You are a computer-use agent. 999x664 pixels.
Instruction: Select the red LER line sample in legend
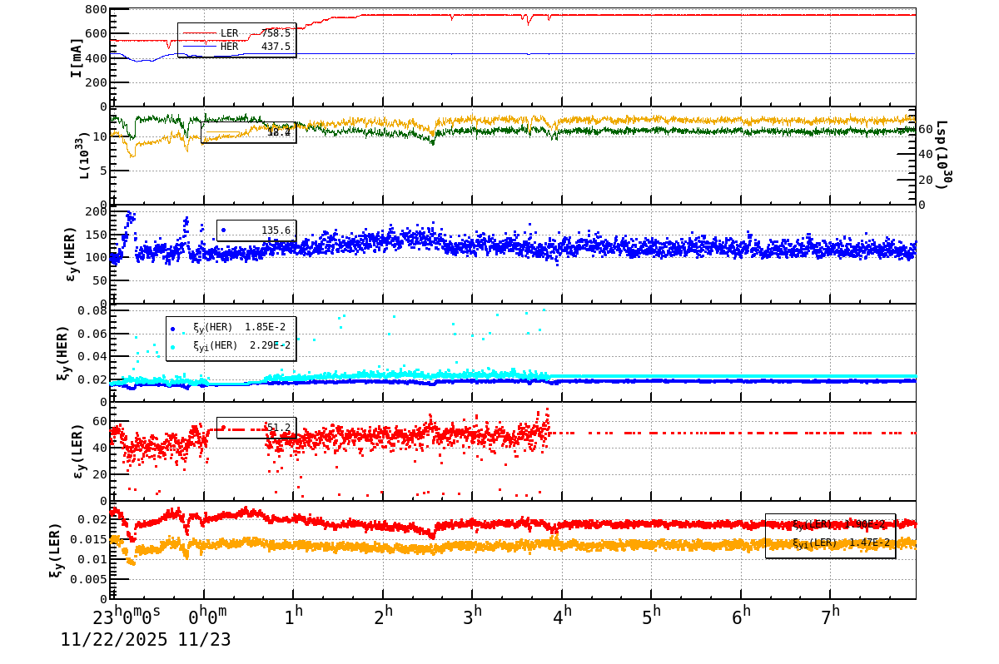point(199,33)
